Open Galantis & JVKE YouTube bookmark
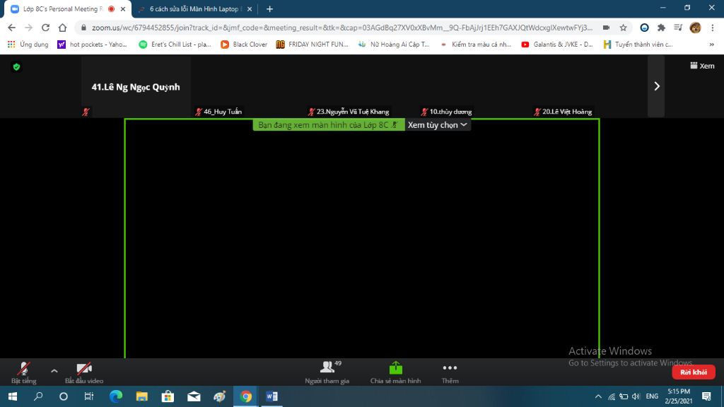Screen dimensions: 724x407 [557, 45]
